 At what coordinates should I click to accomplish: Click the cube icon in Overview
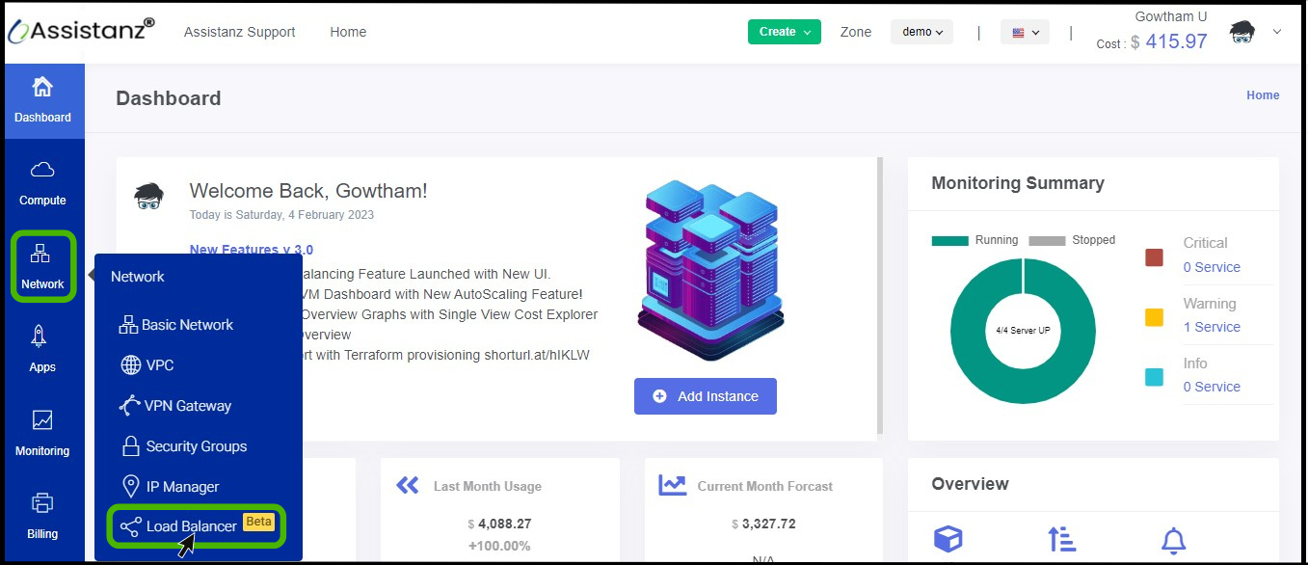coord(948,540)
